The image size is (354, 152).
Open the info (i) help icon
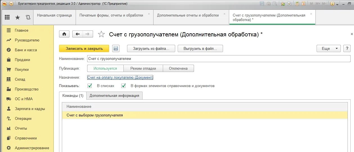click(x=332, y=4)
